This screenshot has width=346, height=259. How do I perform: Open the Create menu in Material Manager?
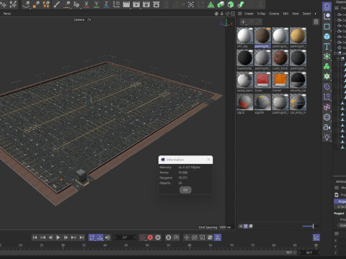click(249, 14)
